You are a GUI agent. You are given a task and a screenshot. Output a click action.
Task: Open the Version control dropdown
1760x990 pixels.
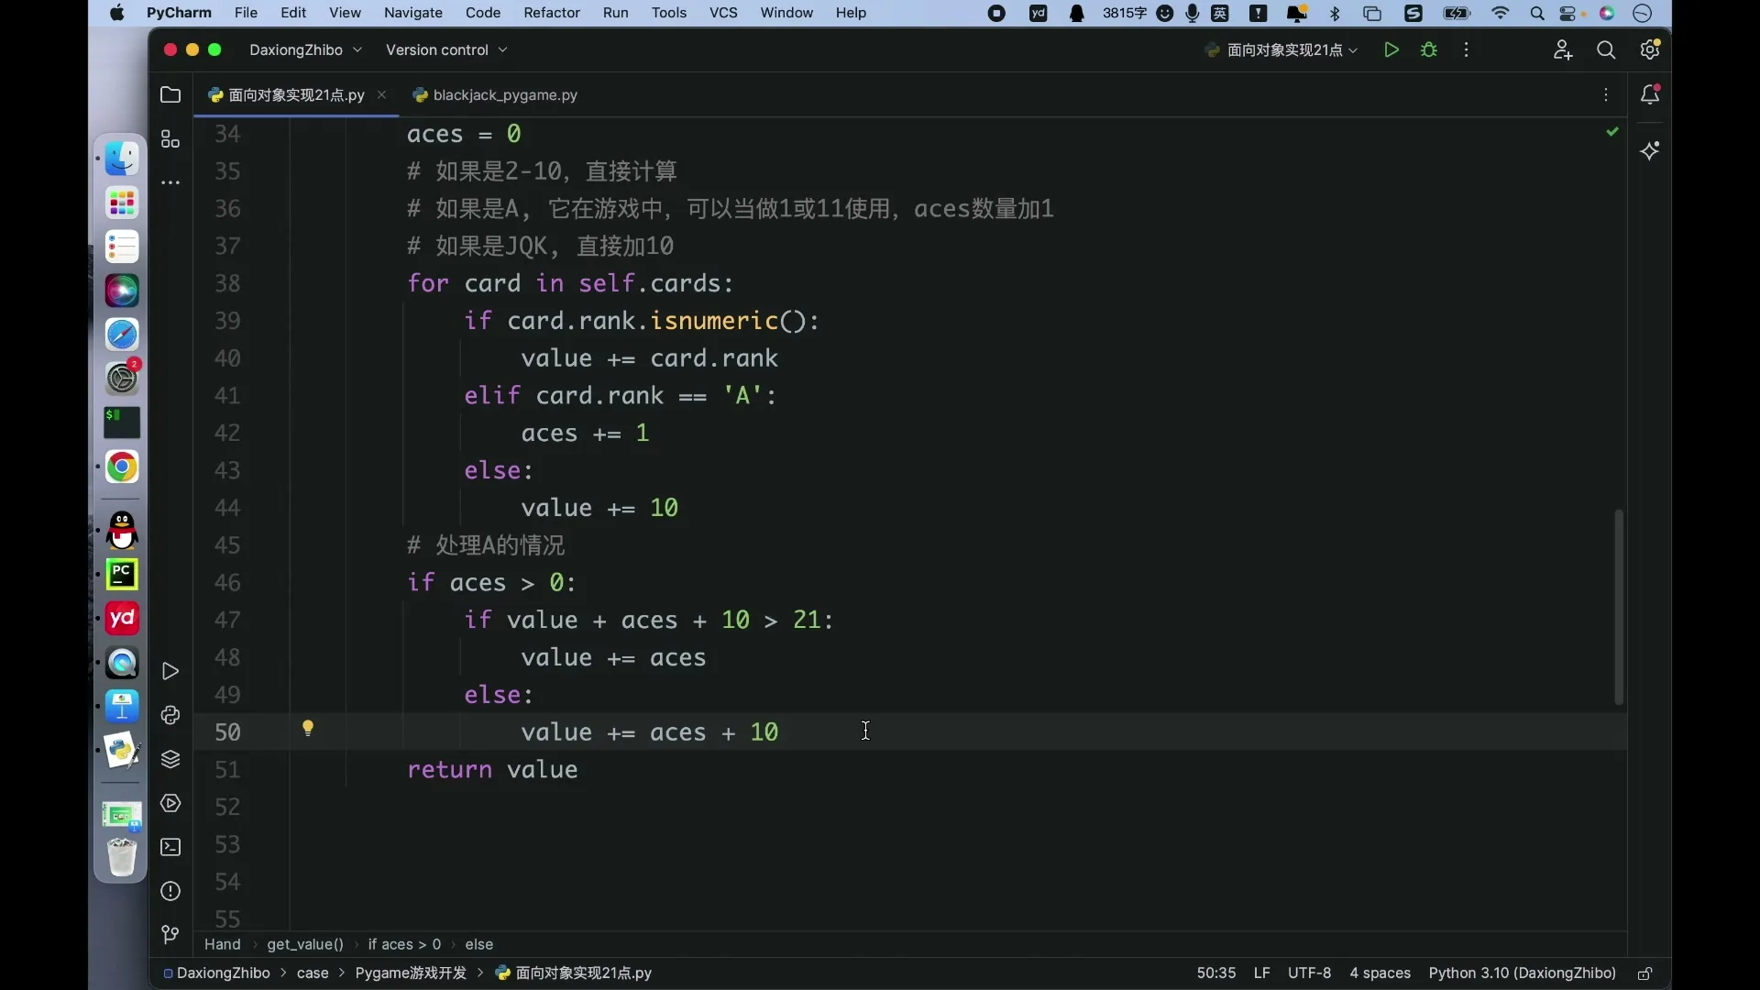click(446, 50)
